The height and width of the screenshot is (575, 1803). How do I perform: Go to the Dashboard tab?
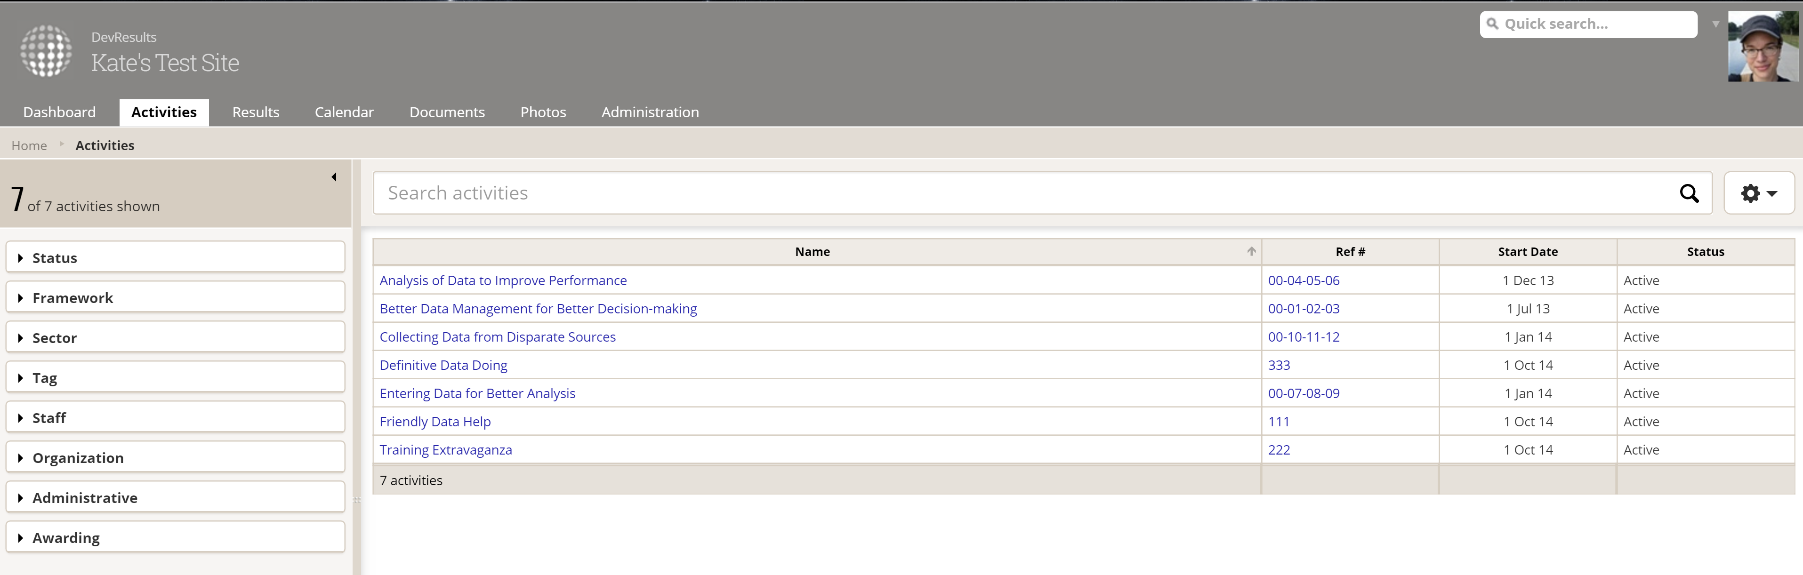(59, 112)
